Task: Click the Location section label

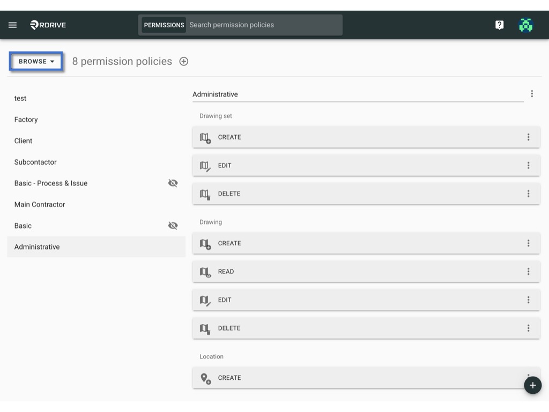Action: [x=211, y=356]
